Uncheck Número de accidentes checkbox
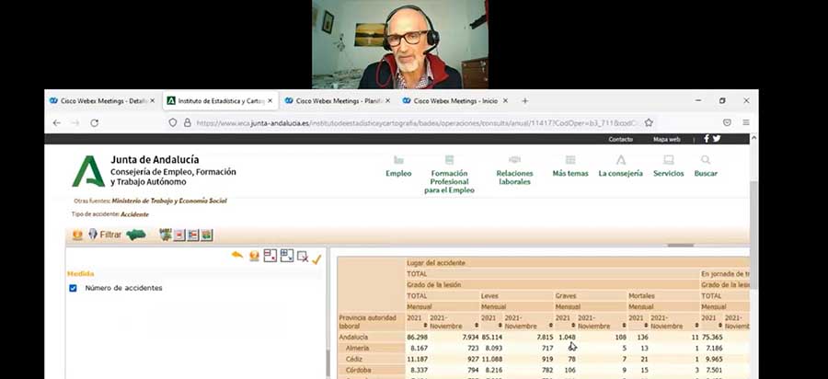Viewport: 828px width, 379px height. 74,288
